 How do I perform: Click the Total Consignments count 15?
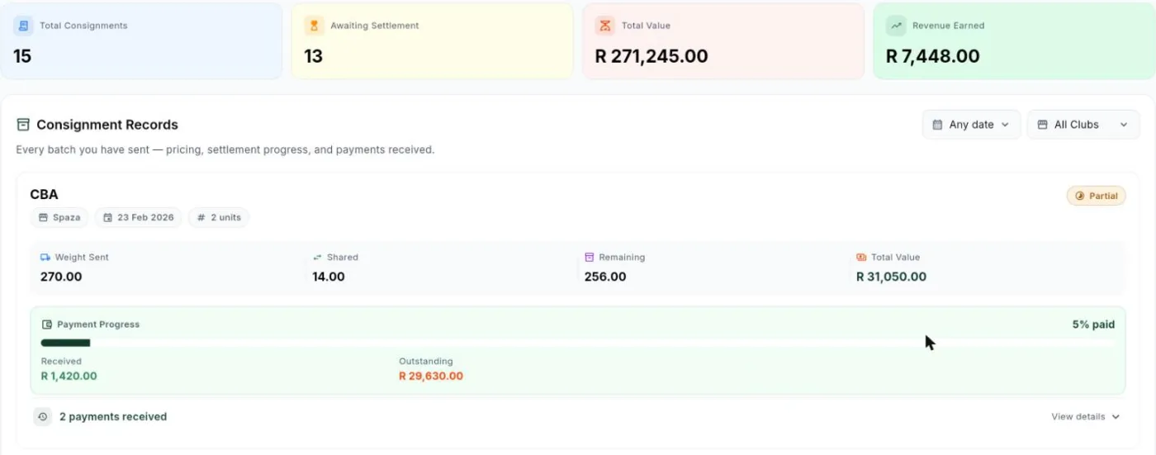22,56
